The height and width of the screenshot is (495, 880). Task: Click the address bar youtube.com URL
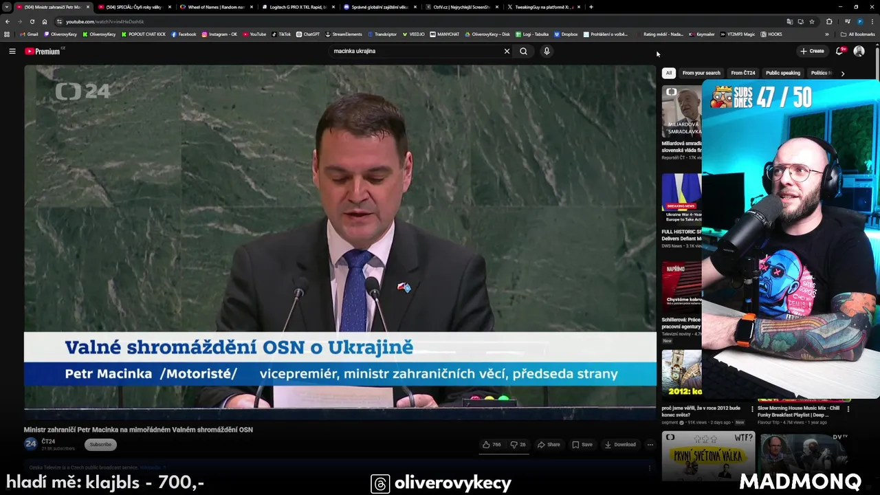(104, 21)
